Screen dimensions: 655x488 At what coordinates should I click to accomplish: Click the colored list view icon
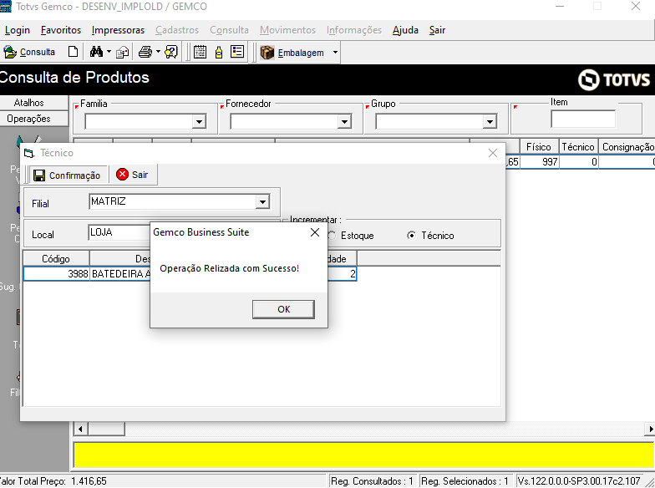click(x=237, y=52)
